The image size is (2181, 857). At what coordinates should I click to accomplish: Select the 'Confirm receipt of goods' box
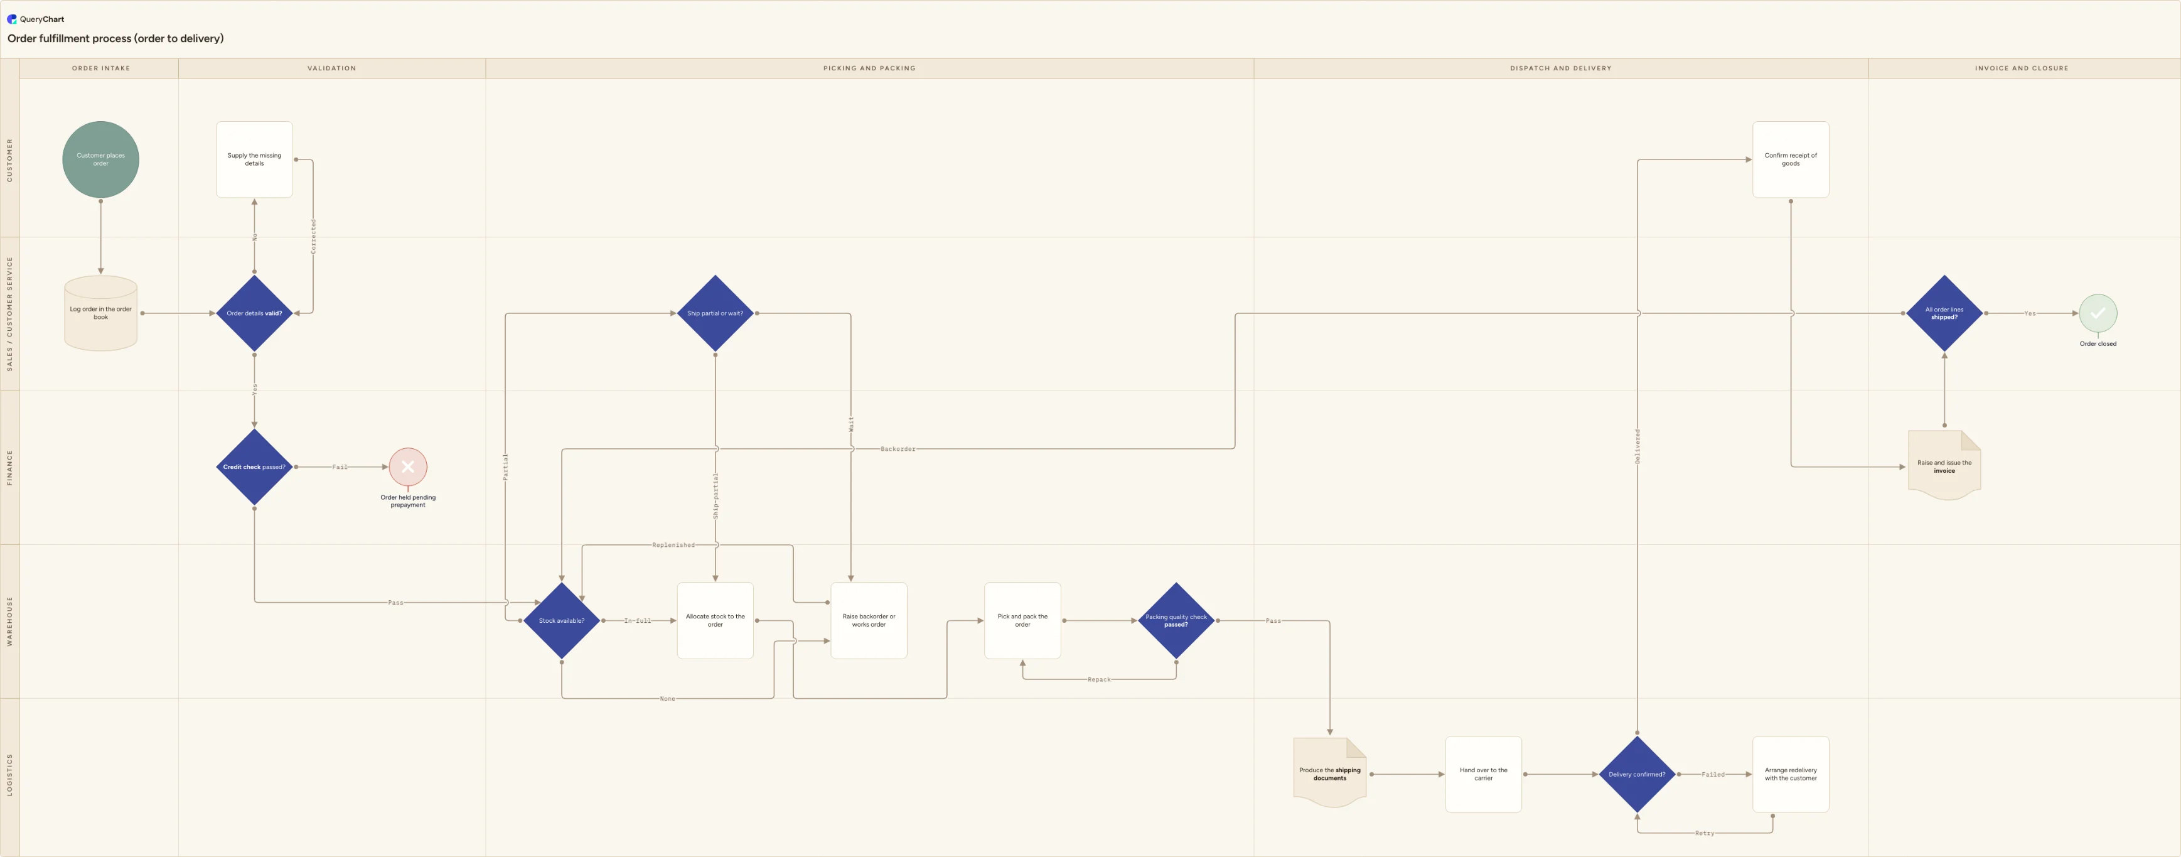click(1791, 159)
